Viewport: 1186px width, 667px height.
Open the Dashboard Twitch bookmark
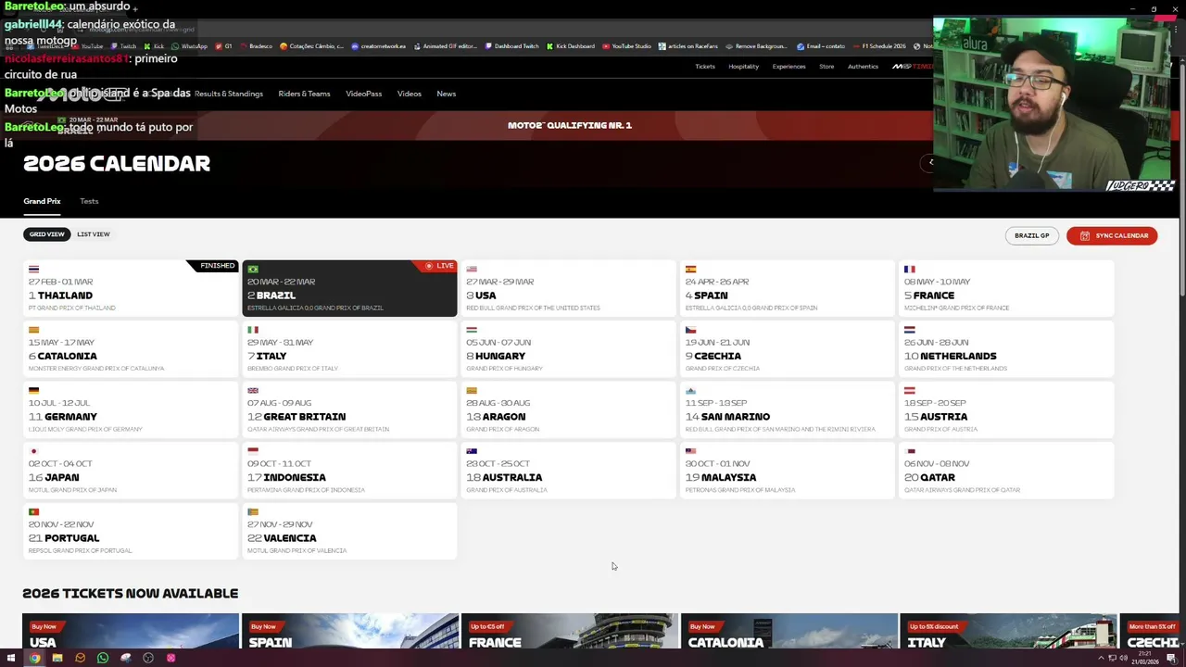coord(511,46)
